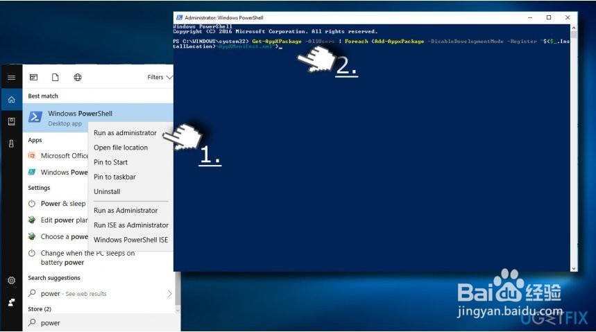596x332 pixels.
Task: Choose Uninstall from the context menu
Action: coord(107,192)
